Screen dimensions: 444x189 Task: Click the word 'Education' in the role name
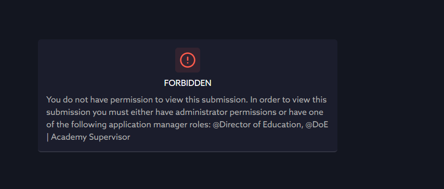coord(281,125)
